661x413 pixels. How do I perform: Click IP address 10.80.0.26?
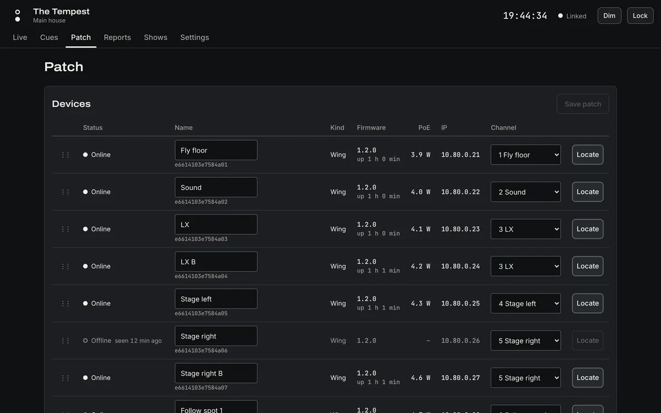click(x=460, y=341)
